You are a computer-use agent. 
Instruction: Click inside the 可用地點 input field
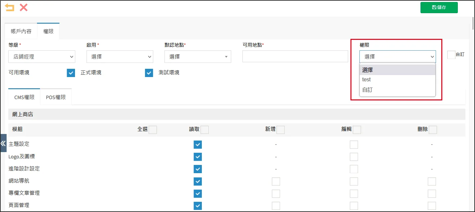295,56
